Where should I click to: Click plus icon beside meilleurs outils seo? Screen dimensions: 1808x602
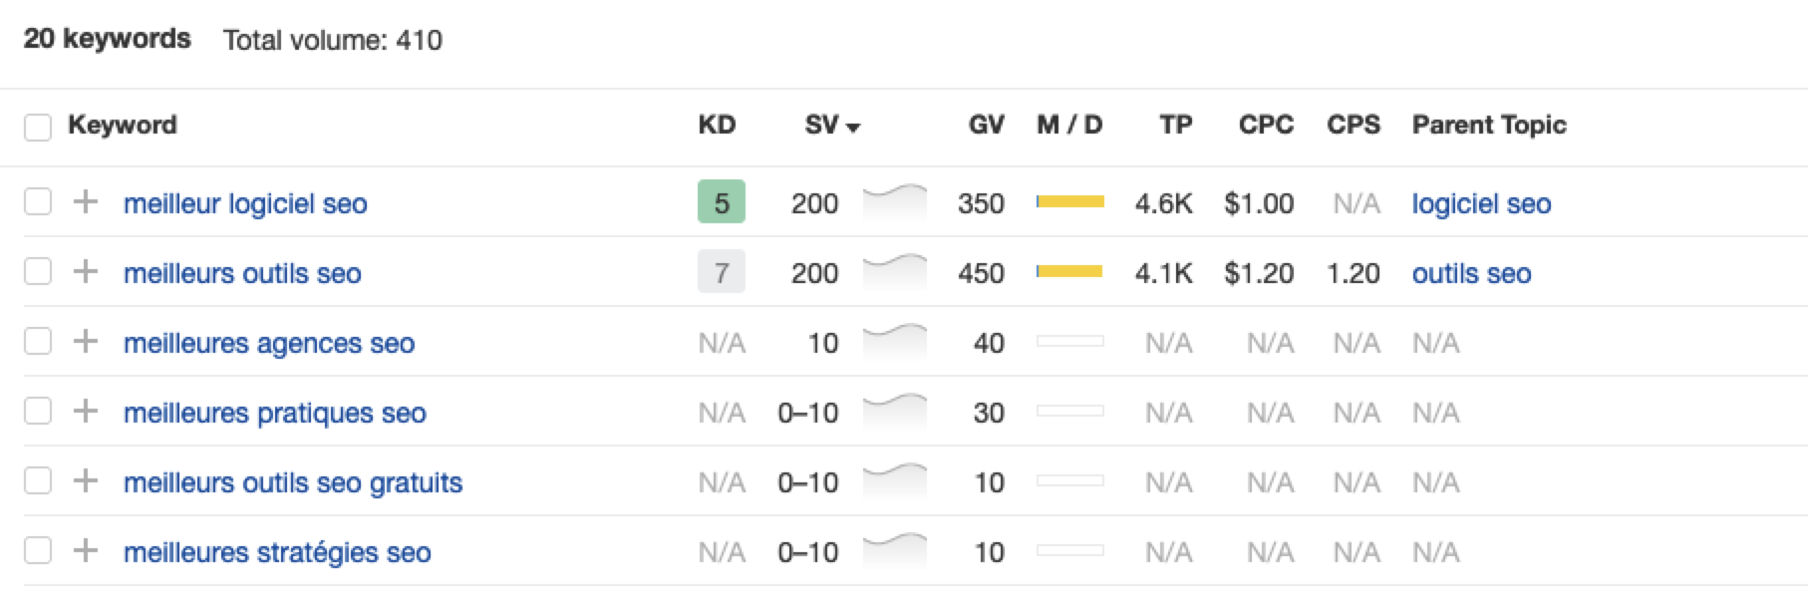[x=86, y=272]
